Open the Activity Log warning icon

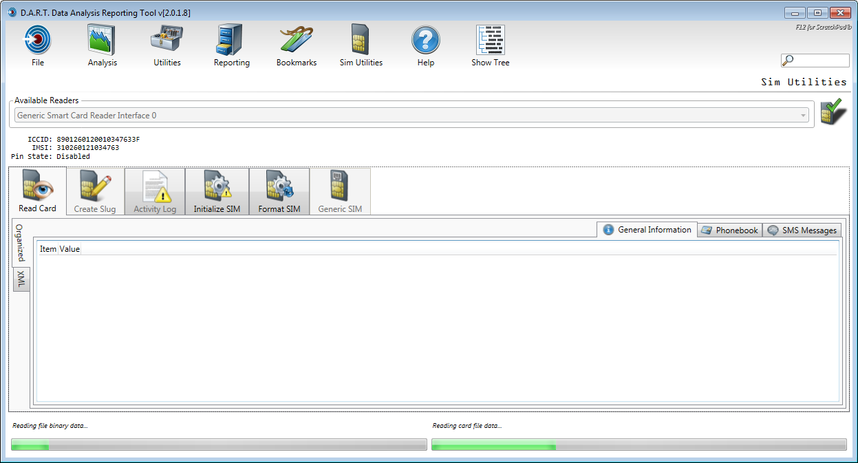pos(155,186)
